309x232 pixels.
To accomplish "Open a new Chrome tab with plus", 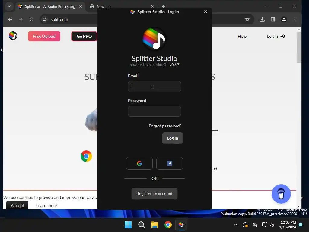I will [163, 7].
